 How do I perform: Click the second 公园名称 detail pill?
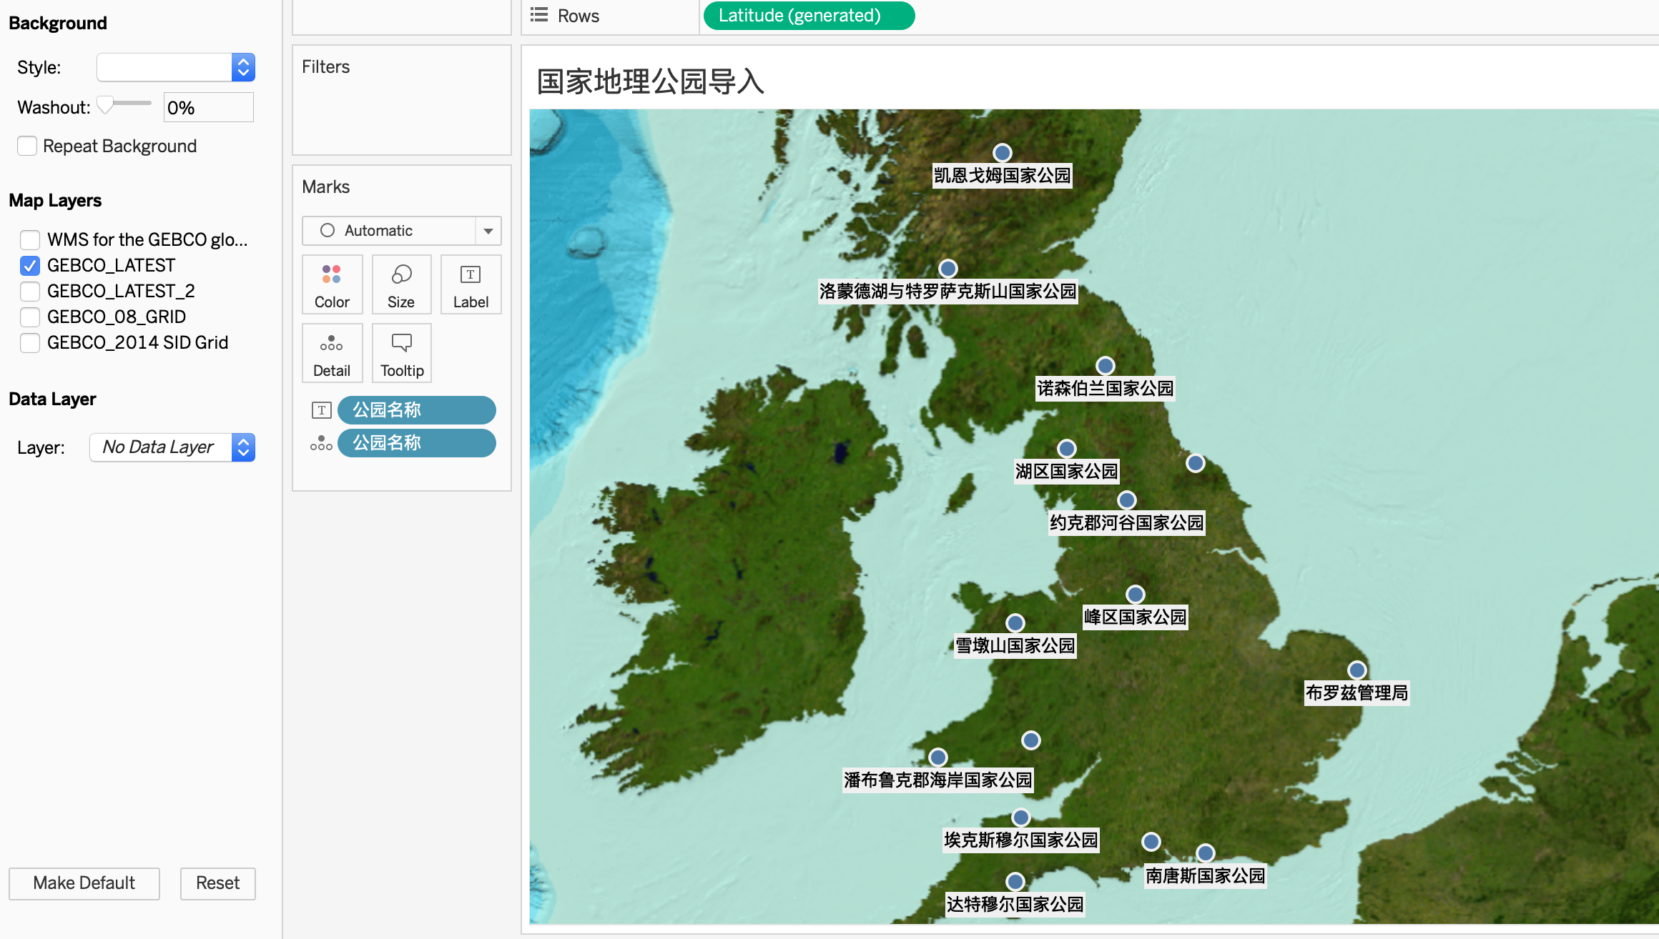pyautogui.click(x=417, y=443)
